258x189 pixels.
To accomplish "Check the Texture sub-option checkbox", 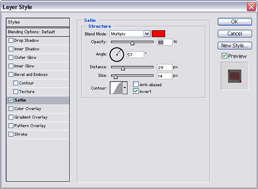I will pyautogui.click(x=16, y=92).
